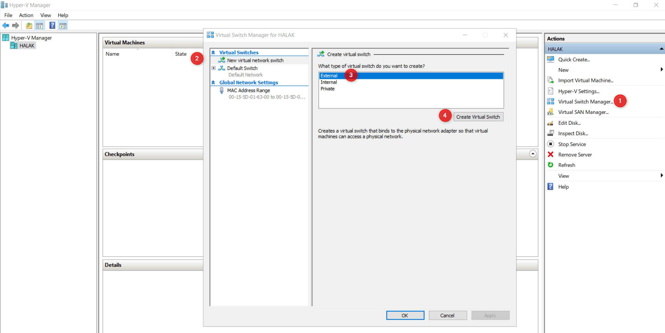Refresh the HALAK server view
This screenshot has height=333, width=665.
tap(567, 165)
